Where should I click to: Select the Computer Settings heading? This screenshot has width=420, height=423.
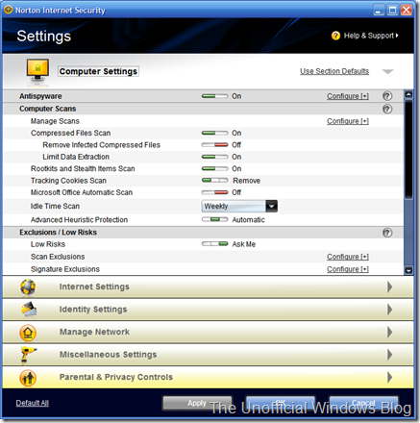(x=98, y=71)
